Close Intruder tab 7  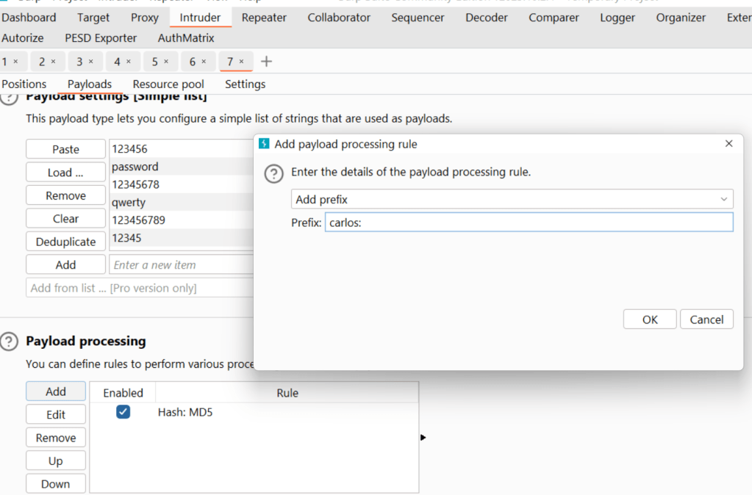tap(242, 62)
